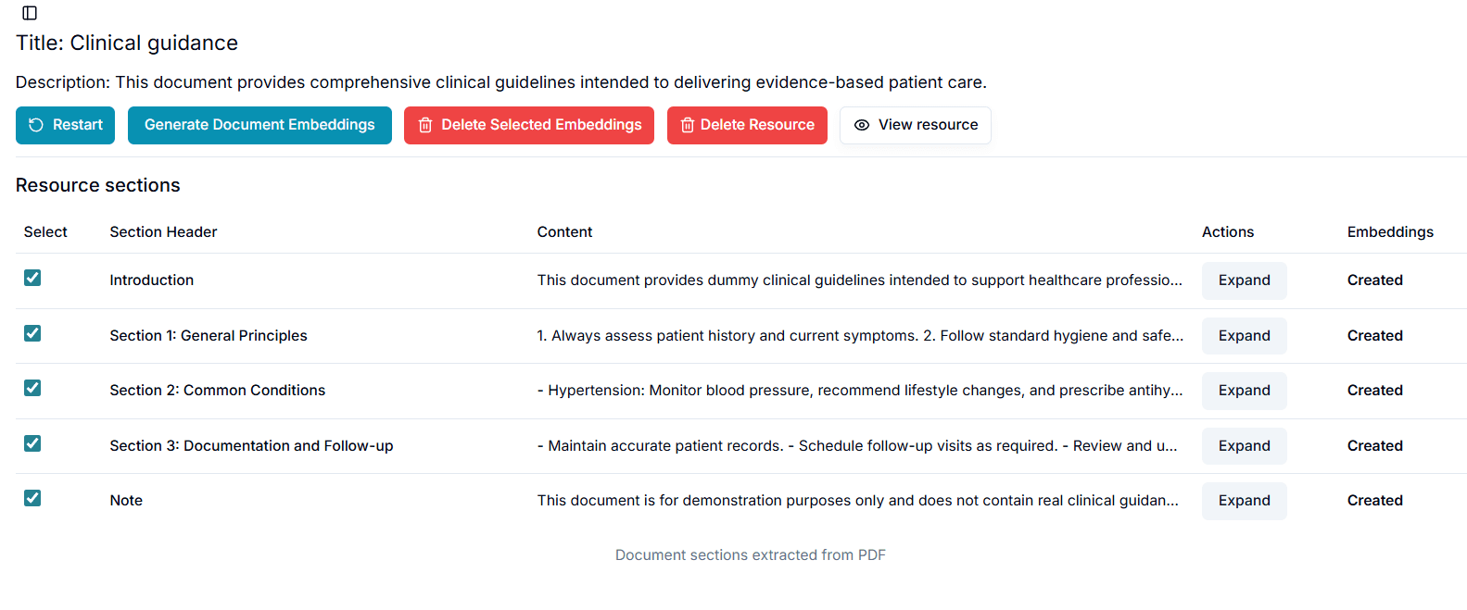Uncheck the Note section checkbox
This screenshot has height=610, width=1467.
(x=32, y=498)
